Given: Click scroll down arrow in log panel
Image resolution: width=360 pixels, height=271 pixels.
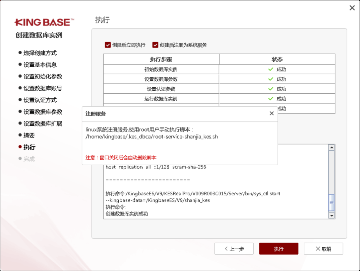Looking at the screenshot, I should (x=332, y=215).
